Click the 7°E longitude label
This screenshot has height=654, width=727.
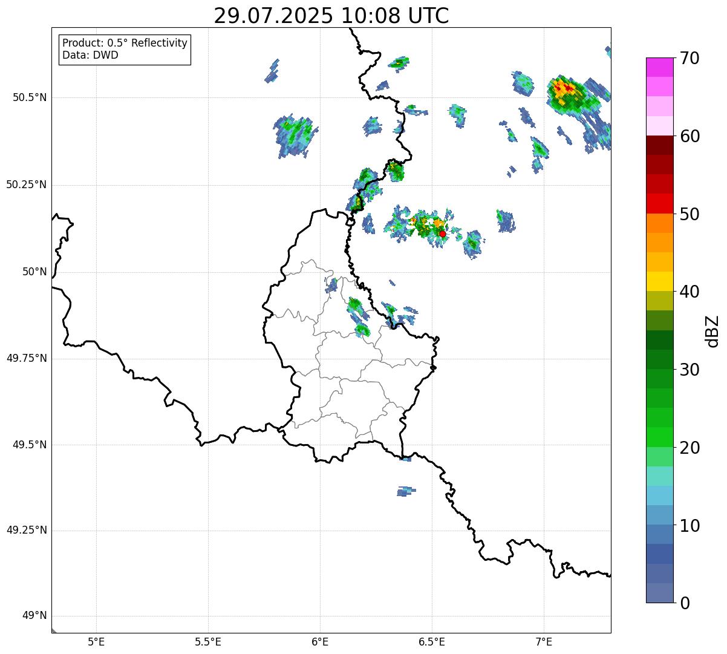[x=544, y=642]
